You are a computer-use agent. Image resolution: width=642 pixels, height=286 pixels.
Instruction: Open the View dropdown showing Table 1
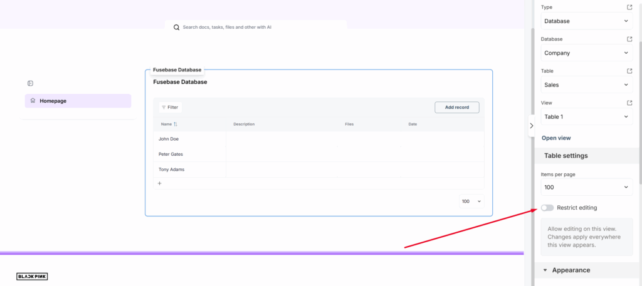tap(586, 116)
